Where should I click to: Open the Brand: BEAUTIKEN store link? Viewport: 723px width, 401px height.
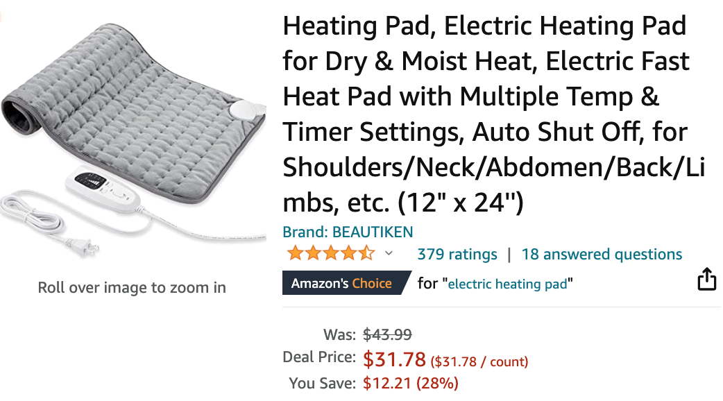(348, 232)
